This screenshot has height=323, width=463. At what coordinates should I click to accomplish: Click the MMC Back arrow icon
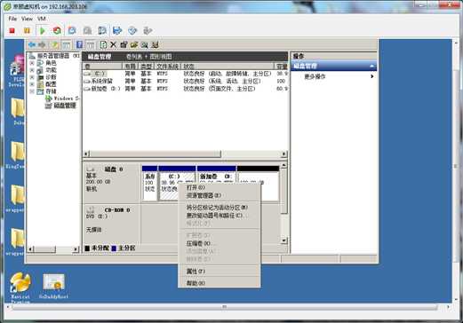point(32,45)
